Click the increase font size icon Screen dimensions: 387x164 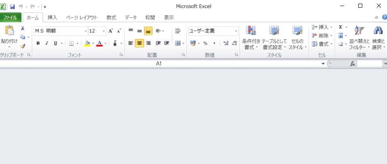coord(110,31)
